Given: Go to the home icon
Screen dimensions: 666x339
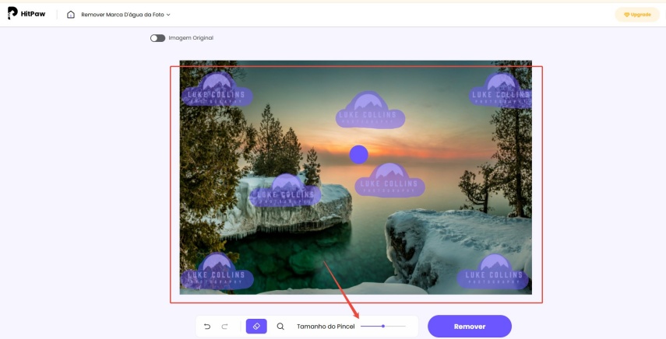Looking at the screenshot, I should click(71, 15).
